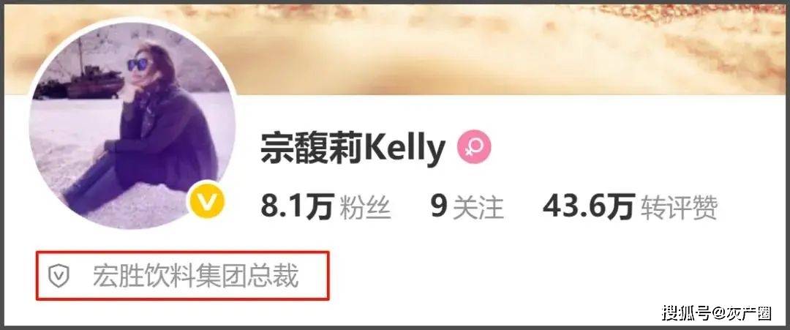Click the pink female gender icon
Screen dimensions: 790x330
473,146
